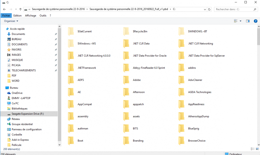Viewport: 260px width, 155px height.
Task: Select PICASA in navigation pane
Action: [16, 65]
